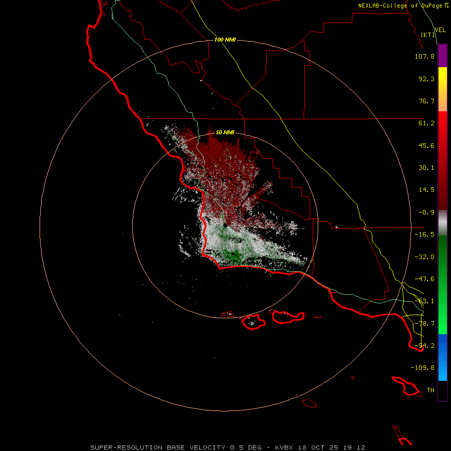Click the [KT] units label
451x451 pixels.
tap(428, 35)
